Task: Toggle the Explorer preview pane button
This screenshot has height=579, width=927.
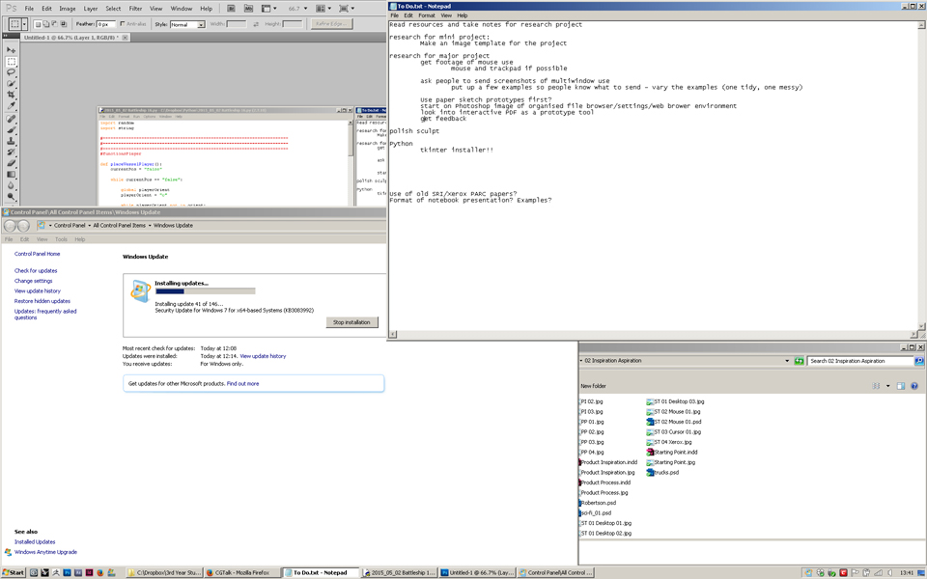Action: [x=900, y=386]
